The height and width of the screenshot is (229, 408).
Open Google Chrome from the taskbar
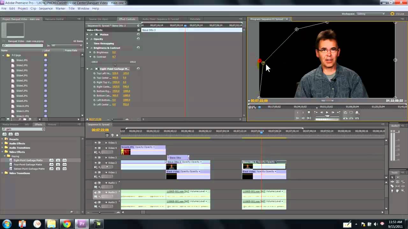[67, 224]
